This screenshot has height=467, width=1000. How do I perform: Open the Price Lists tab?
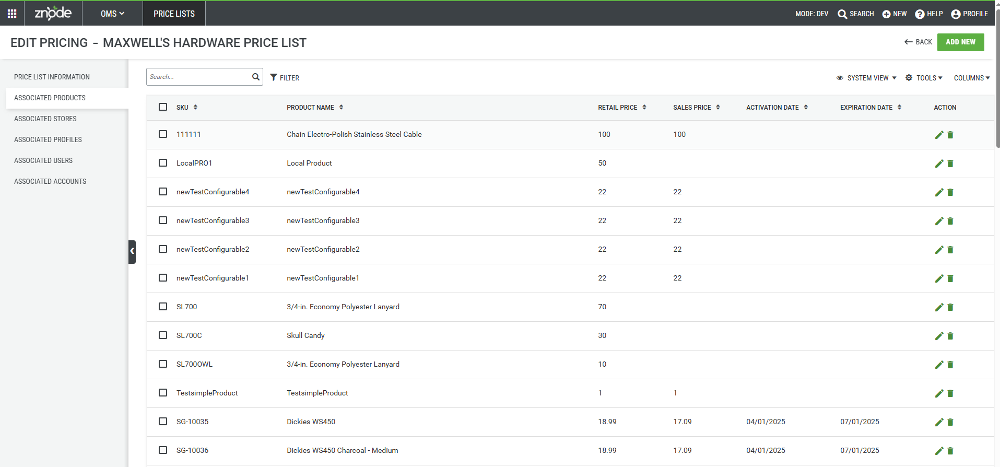[174, 14]
